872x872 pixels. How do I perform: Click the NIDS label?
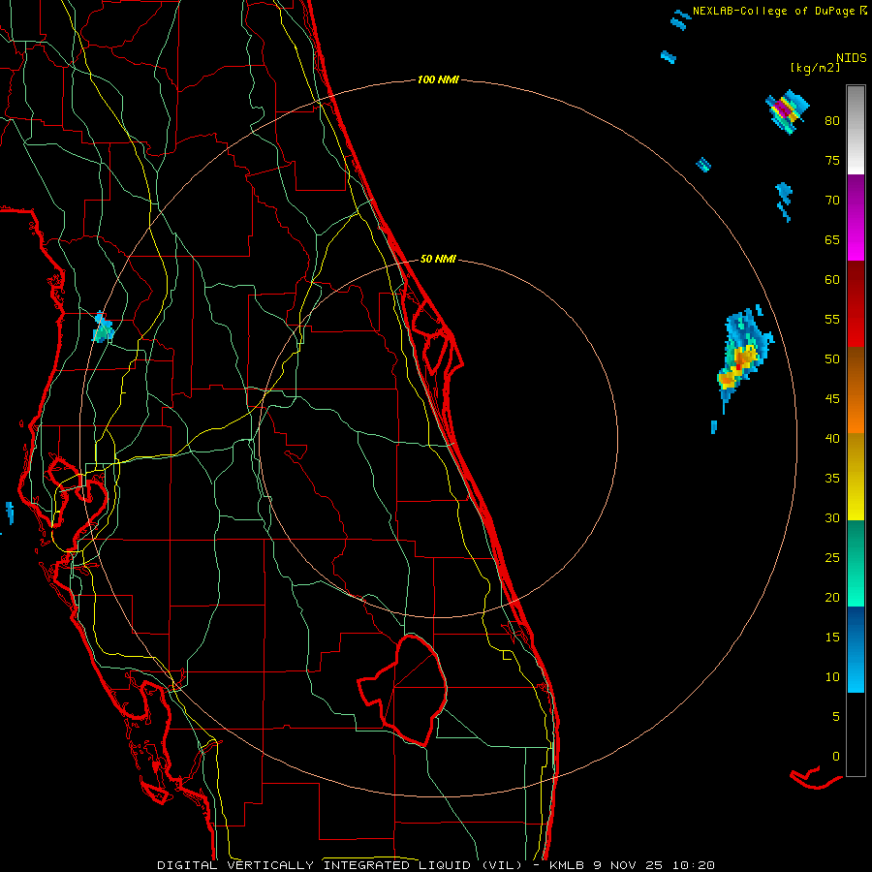[x=852, y=58]
